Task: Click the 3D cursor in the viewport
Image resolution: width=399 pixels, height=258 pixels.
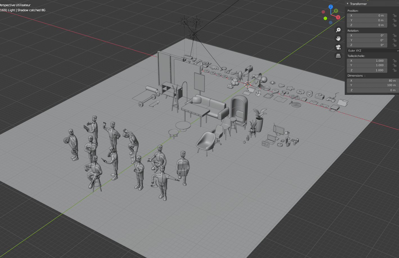Action: pos(247,84)
